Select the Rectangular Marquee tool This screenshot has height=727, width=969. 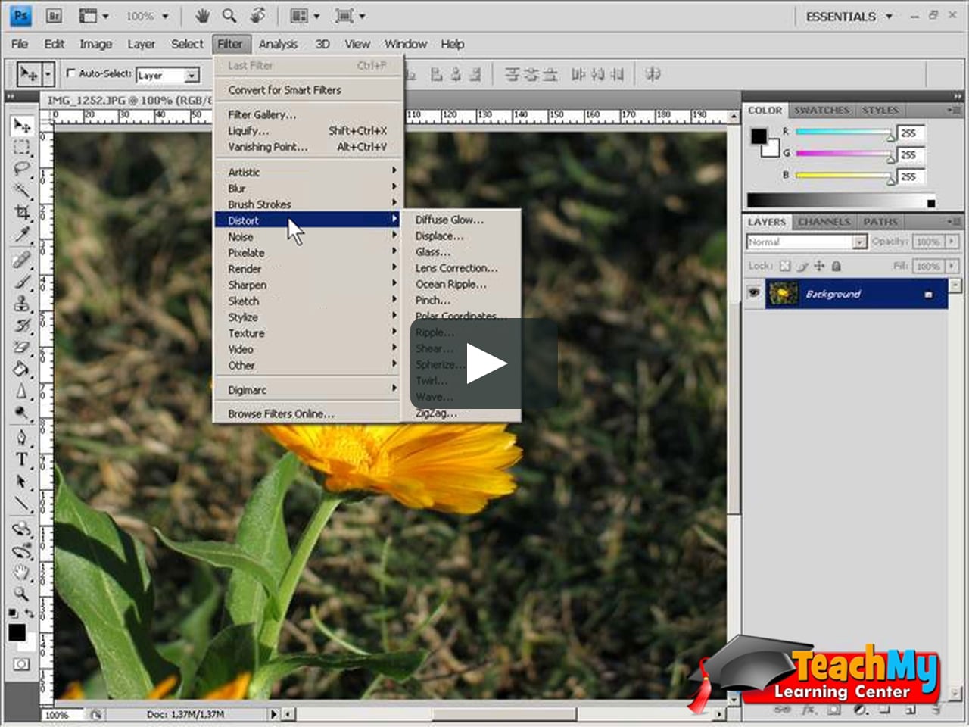tap(21, 147)
